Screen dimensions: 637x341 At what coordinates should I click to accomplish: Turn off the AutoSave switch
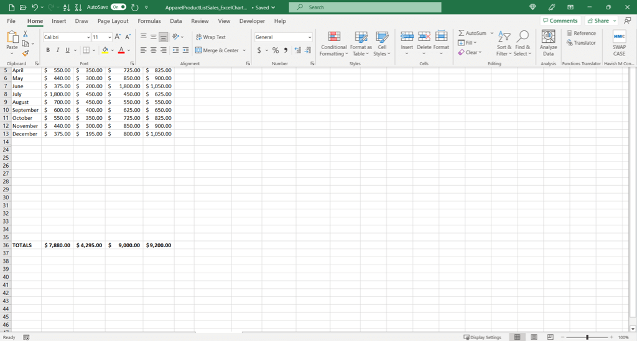pyautogui.click(x=118, y=7)
